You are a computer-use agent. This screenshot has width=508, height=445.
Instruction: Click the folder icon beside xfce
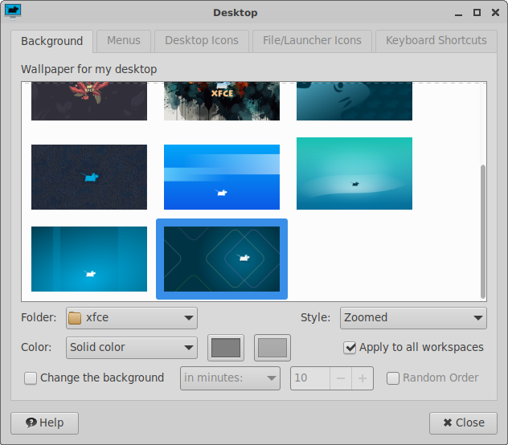coord(75,317)
